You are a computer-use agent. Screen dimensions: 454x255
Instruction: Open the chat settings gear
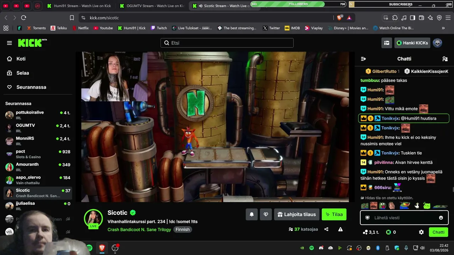coord(421,232)
